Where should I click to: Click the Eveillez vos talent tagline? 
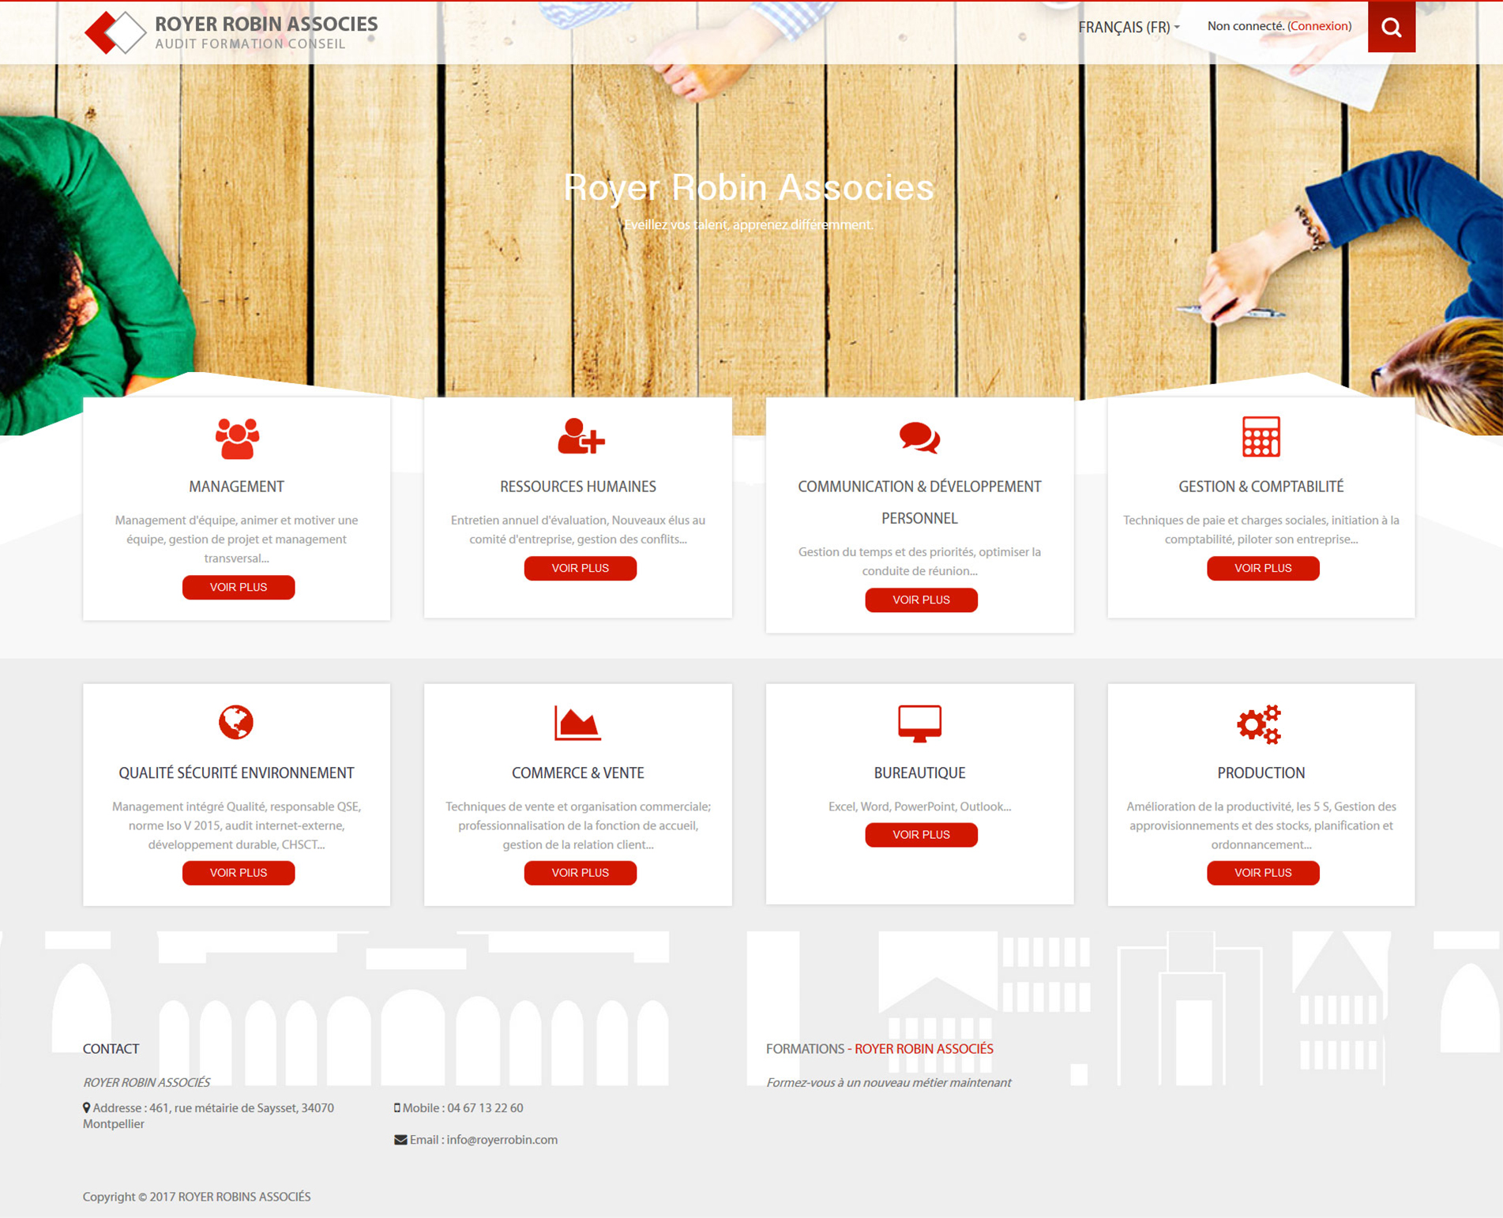[x=749, y=225]
